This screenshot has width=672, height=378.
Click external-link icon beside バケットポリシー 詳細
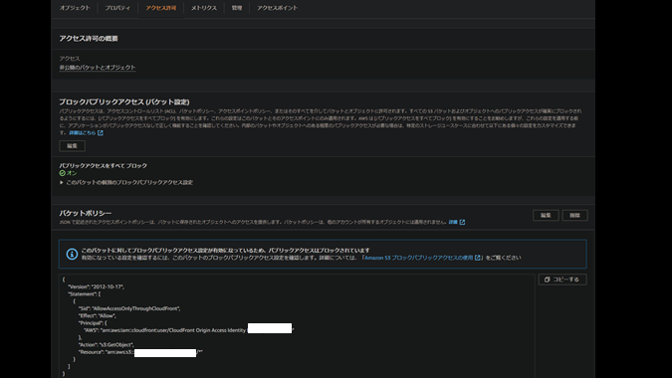[462, 222]
